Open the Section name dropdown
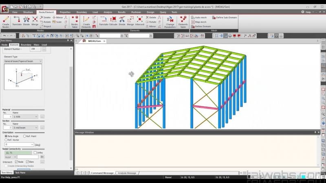This screenshot has width=326, height=183. pyautogui.click(x=25, y=128)
